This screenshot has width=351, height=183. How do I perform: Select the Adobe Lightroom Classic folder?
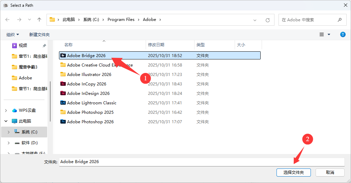(x=160, y=103)
